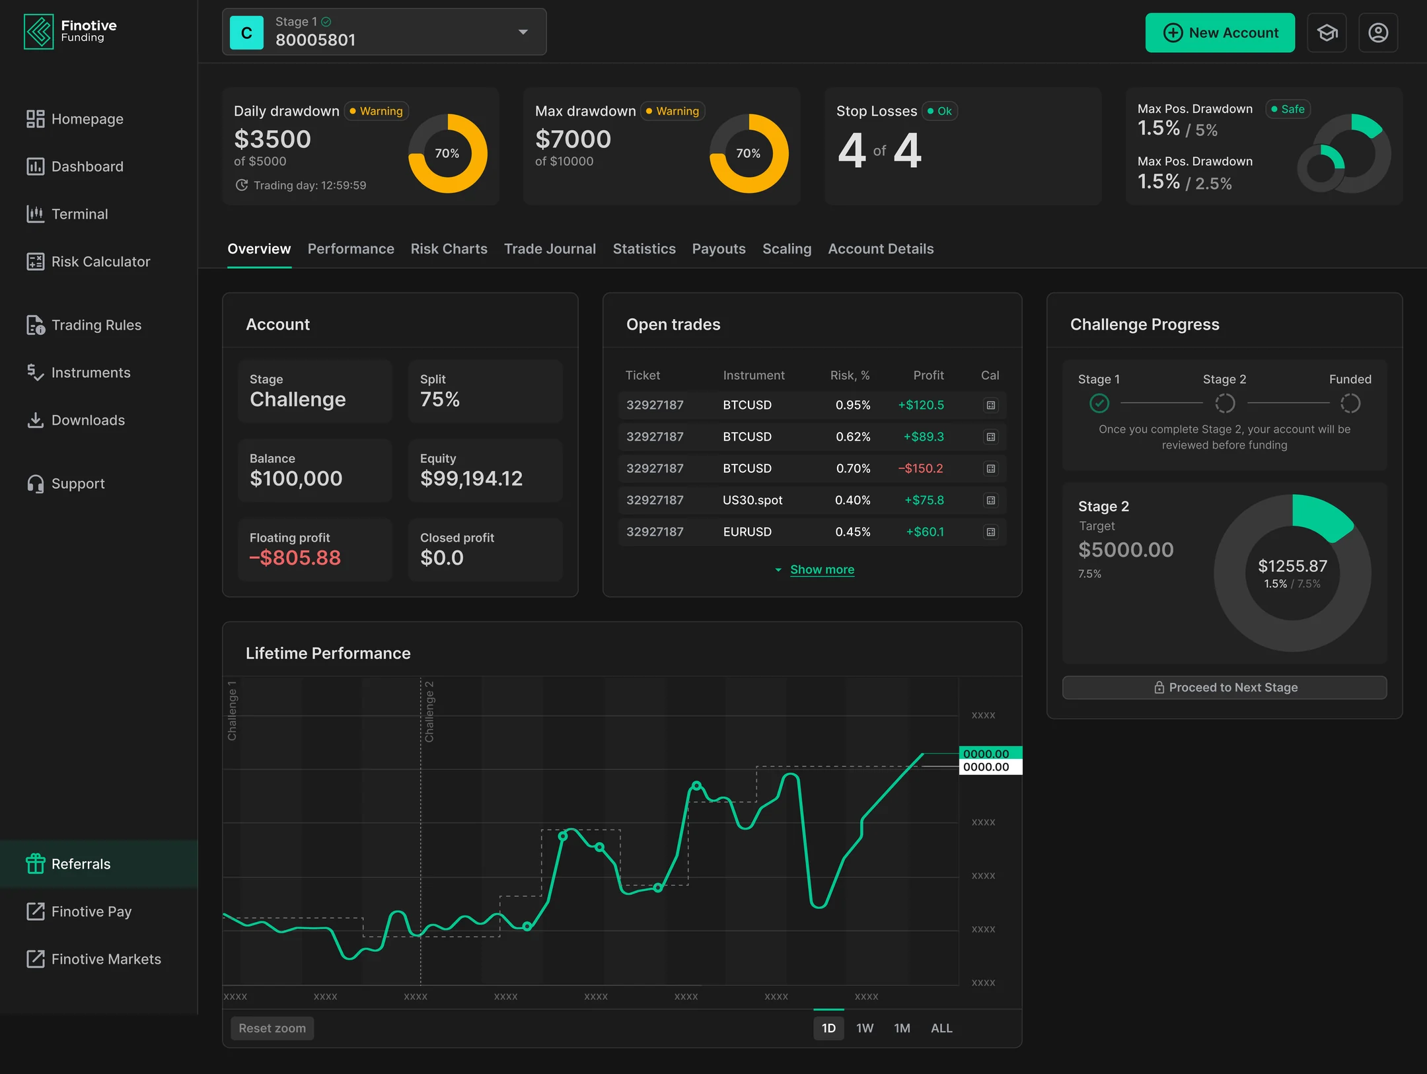1427x1074 pixels.
Task: Click the Daily drawdown Warning badge
Action: pos(377,111)
